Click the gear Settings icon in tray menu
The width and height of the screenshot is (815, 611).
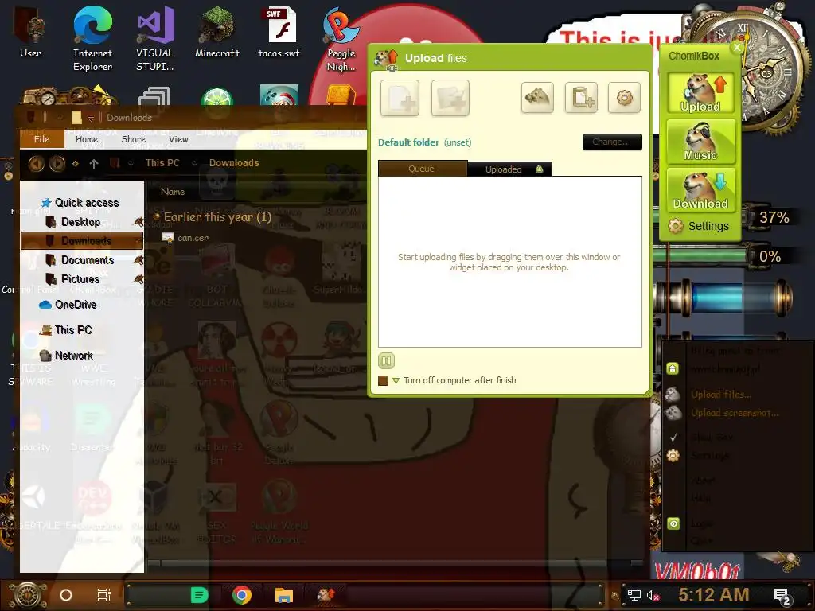(x=673, y=456)
